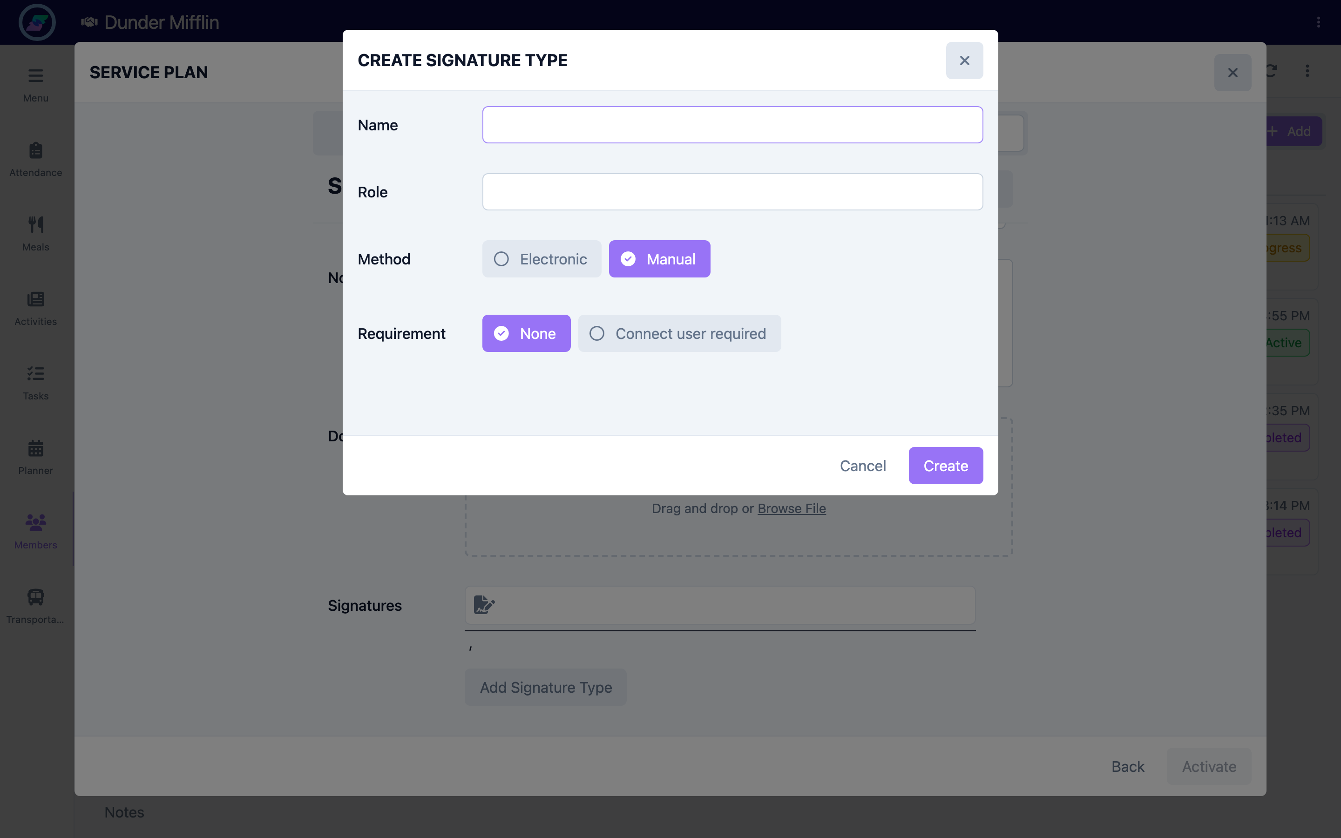
Task: Open the Transportation bus icon
Action: [35, 597]
